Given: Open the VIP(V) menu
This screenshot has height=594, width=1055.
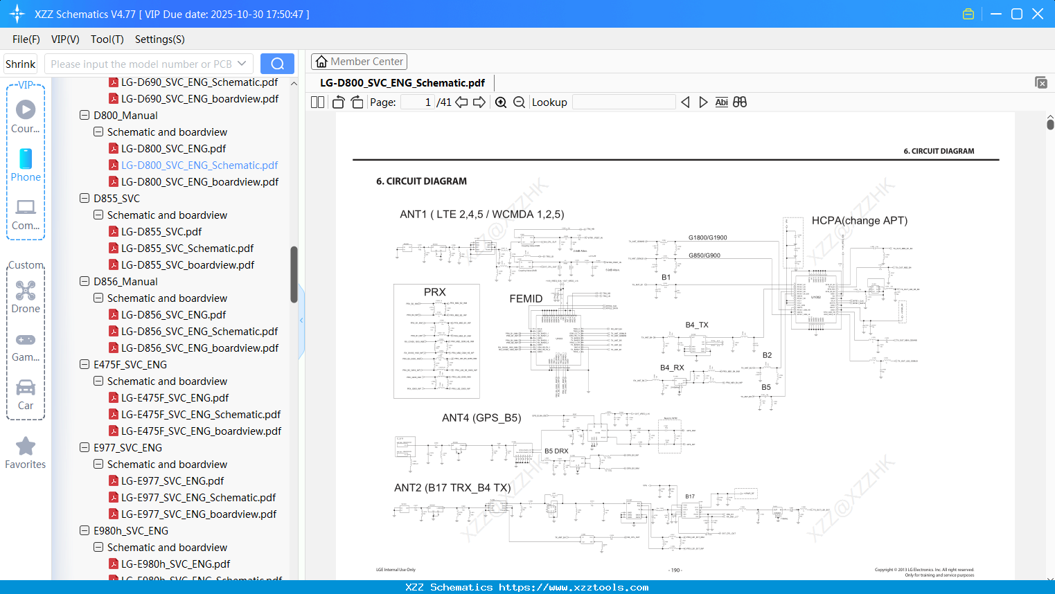Looking at the screenshot, I should pos(64,39).
